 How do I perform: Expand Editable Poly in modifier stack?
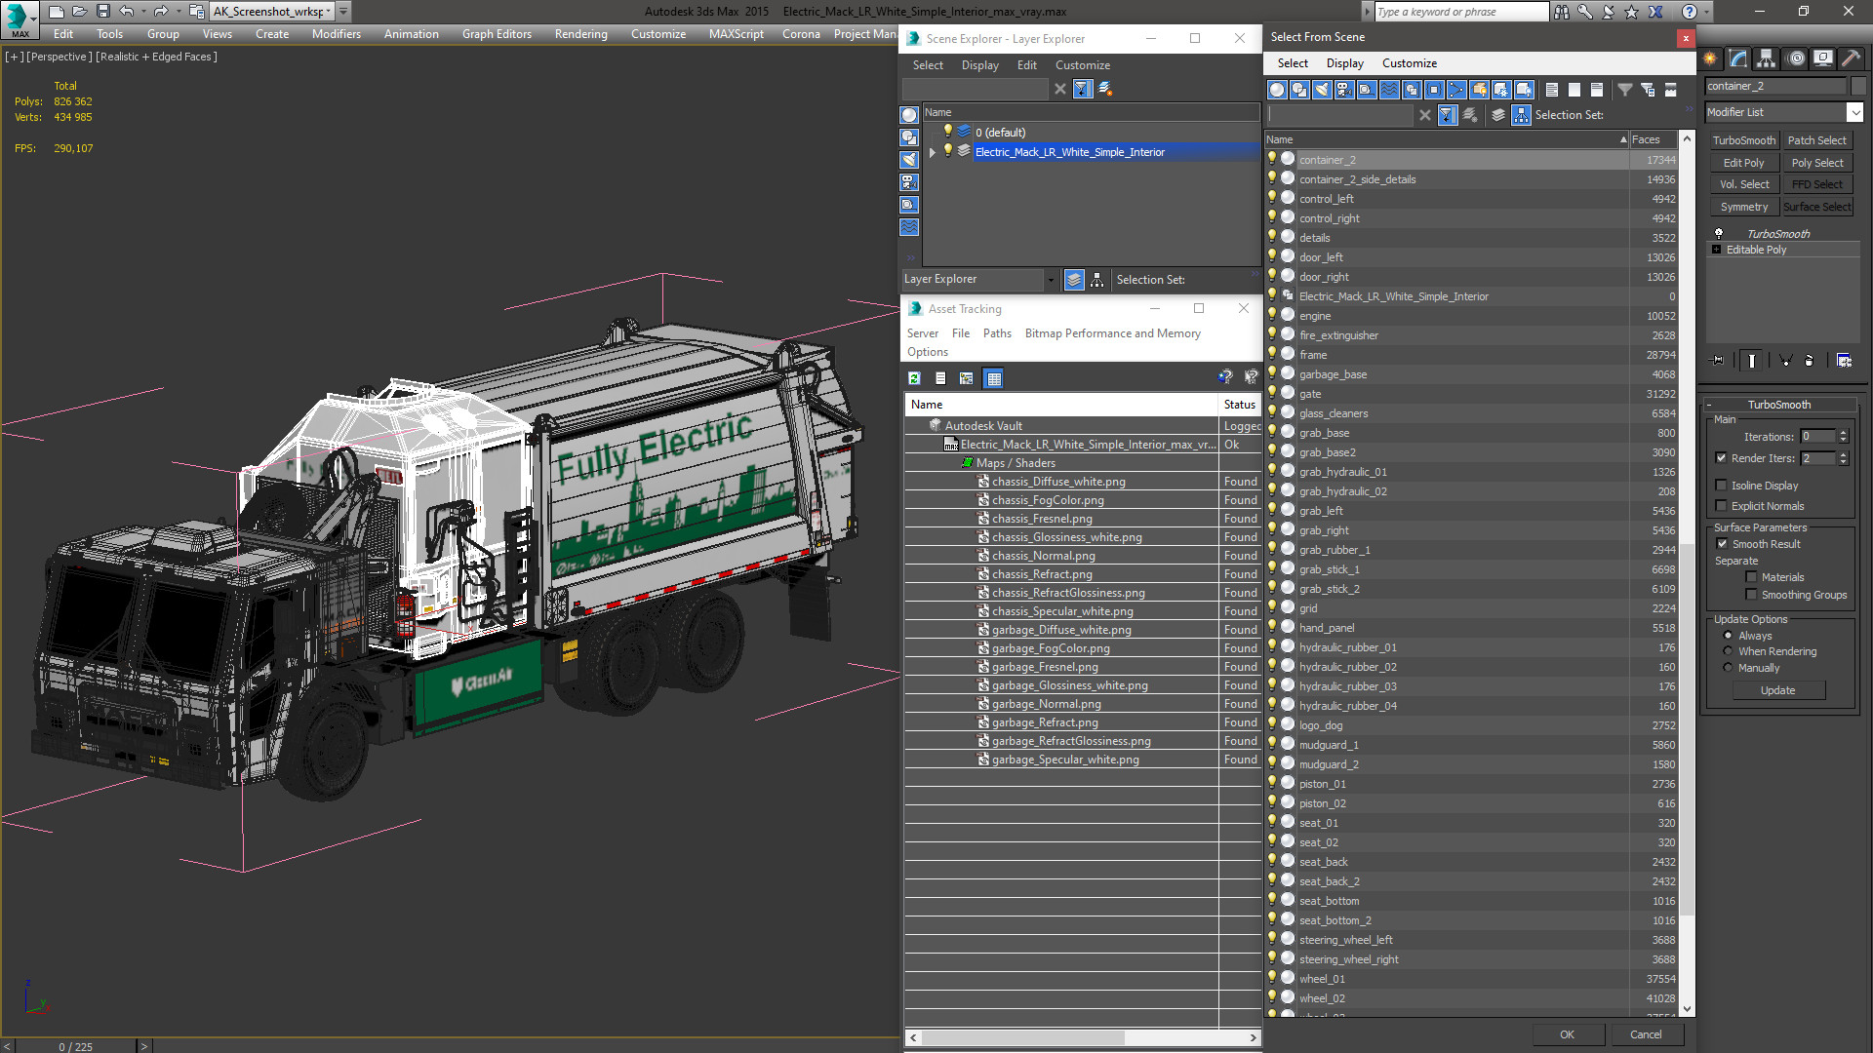click(x=1717, y=250)
